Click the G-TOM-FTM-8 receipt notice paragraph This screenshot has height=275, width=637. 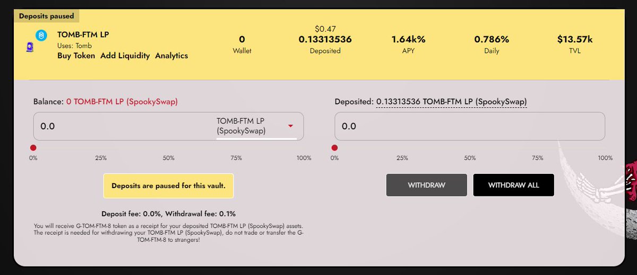pyautogui.click(x=168, y=233)
